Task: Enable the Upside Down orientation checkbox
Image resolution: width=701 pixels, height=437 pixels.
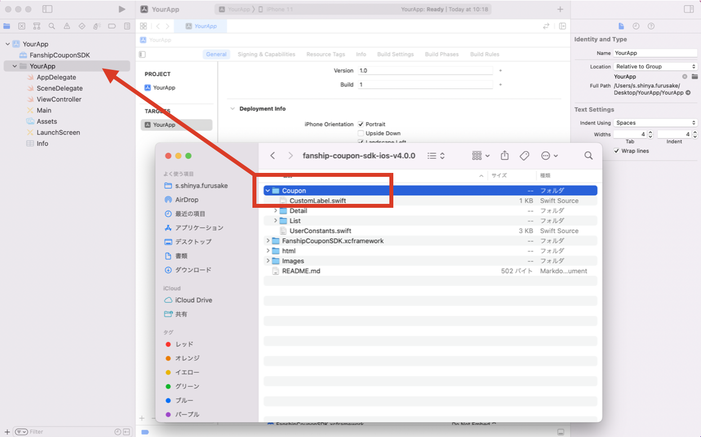Action: pos(361,133)
